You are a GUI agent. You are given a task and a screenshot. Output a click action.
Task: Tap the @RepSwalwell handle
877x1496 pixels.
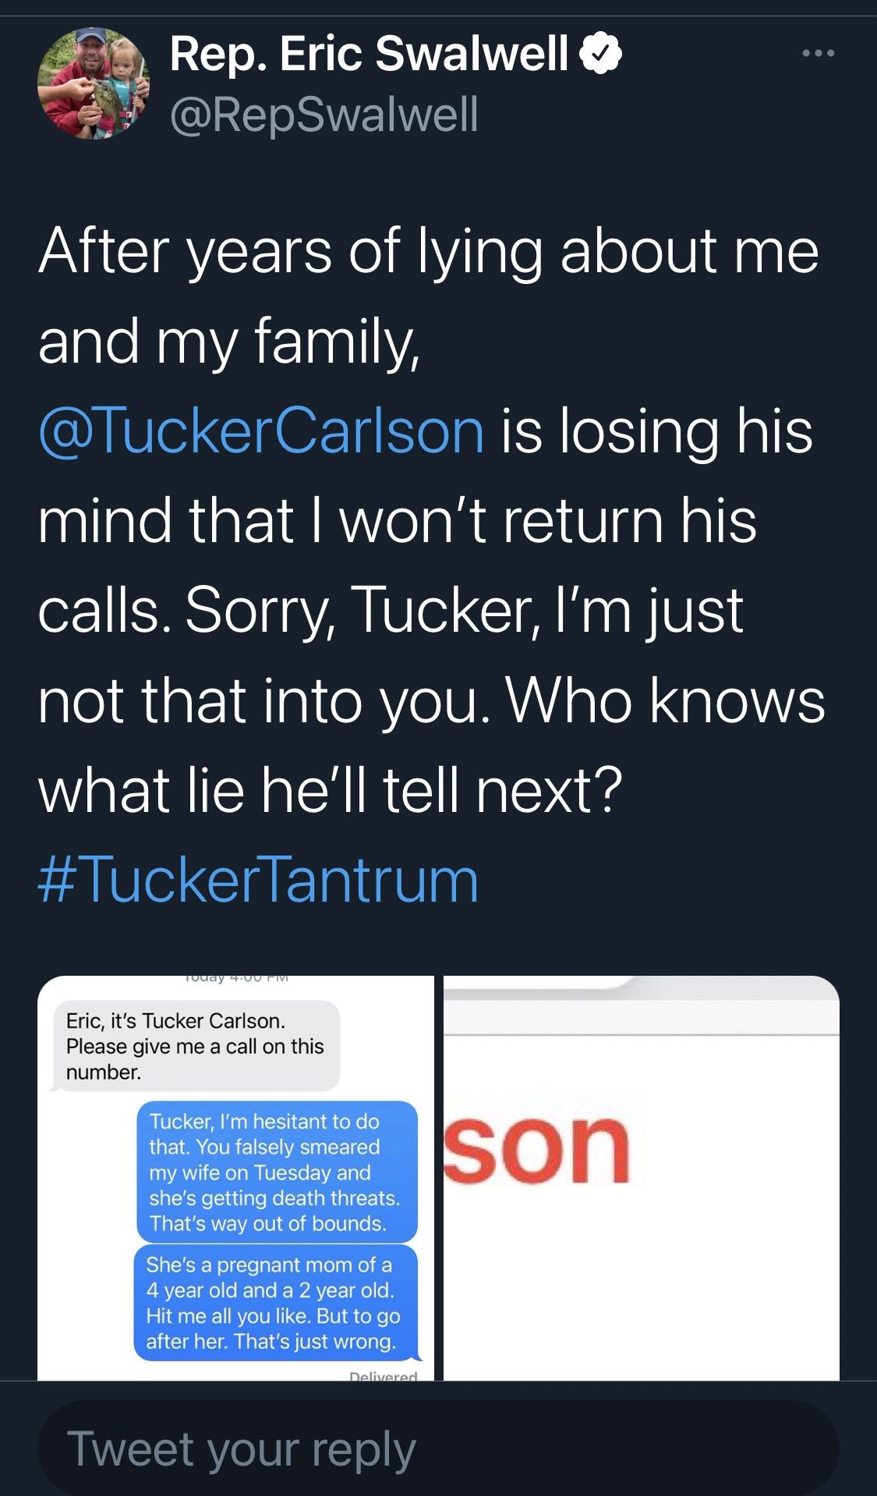click(324, 114)
